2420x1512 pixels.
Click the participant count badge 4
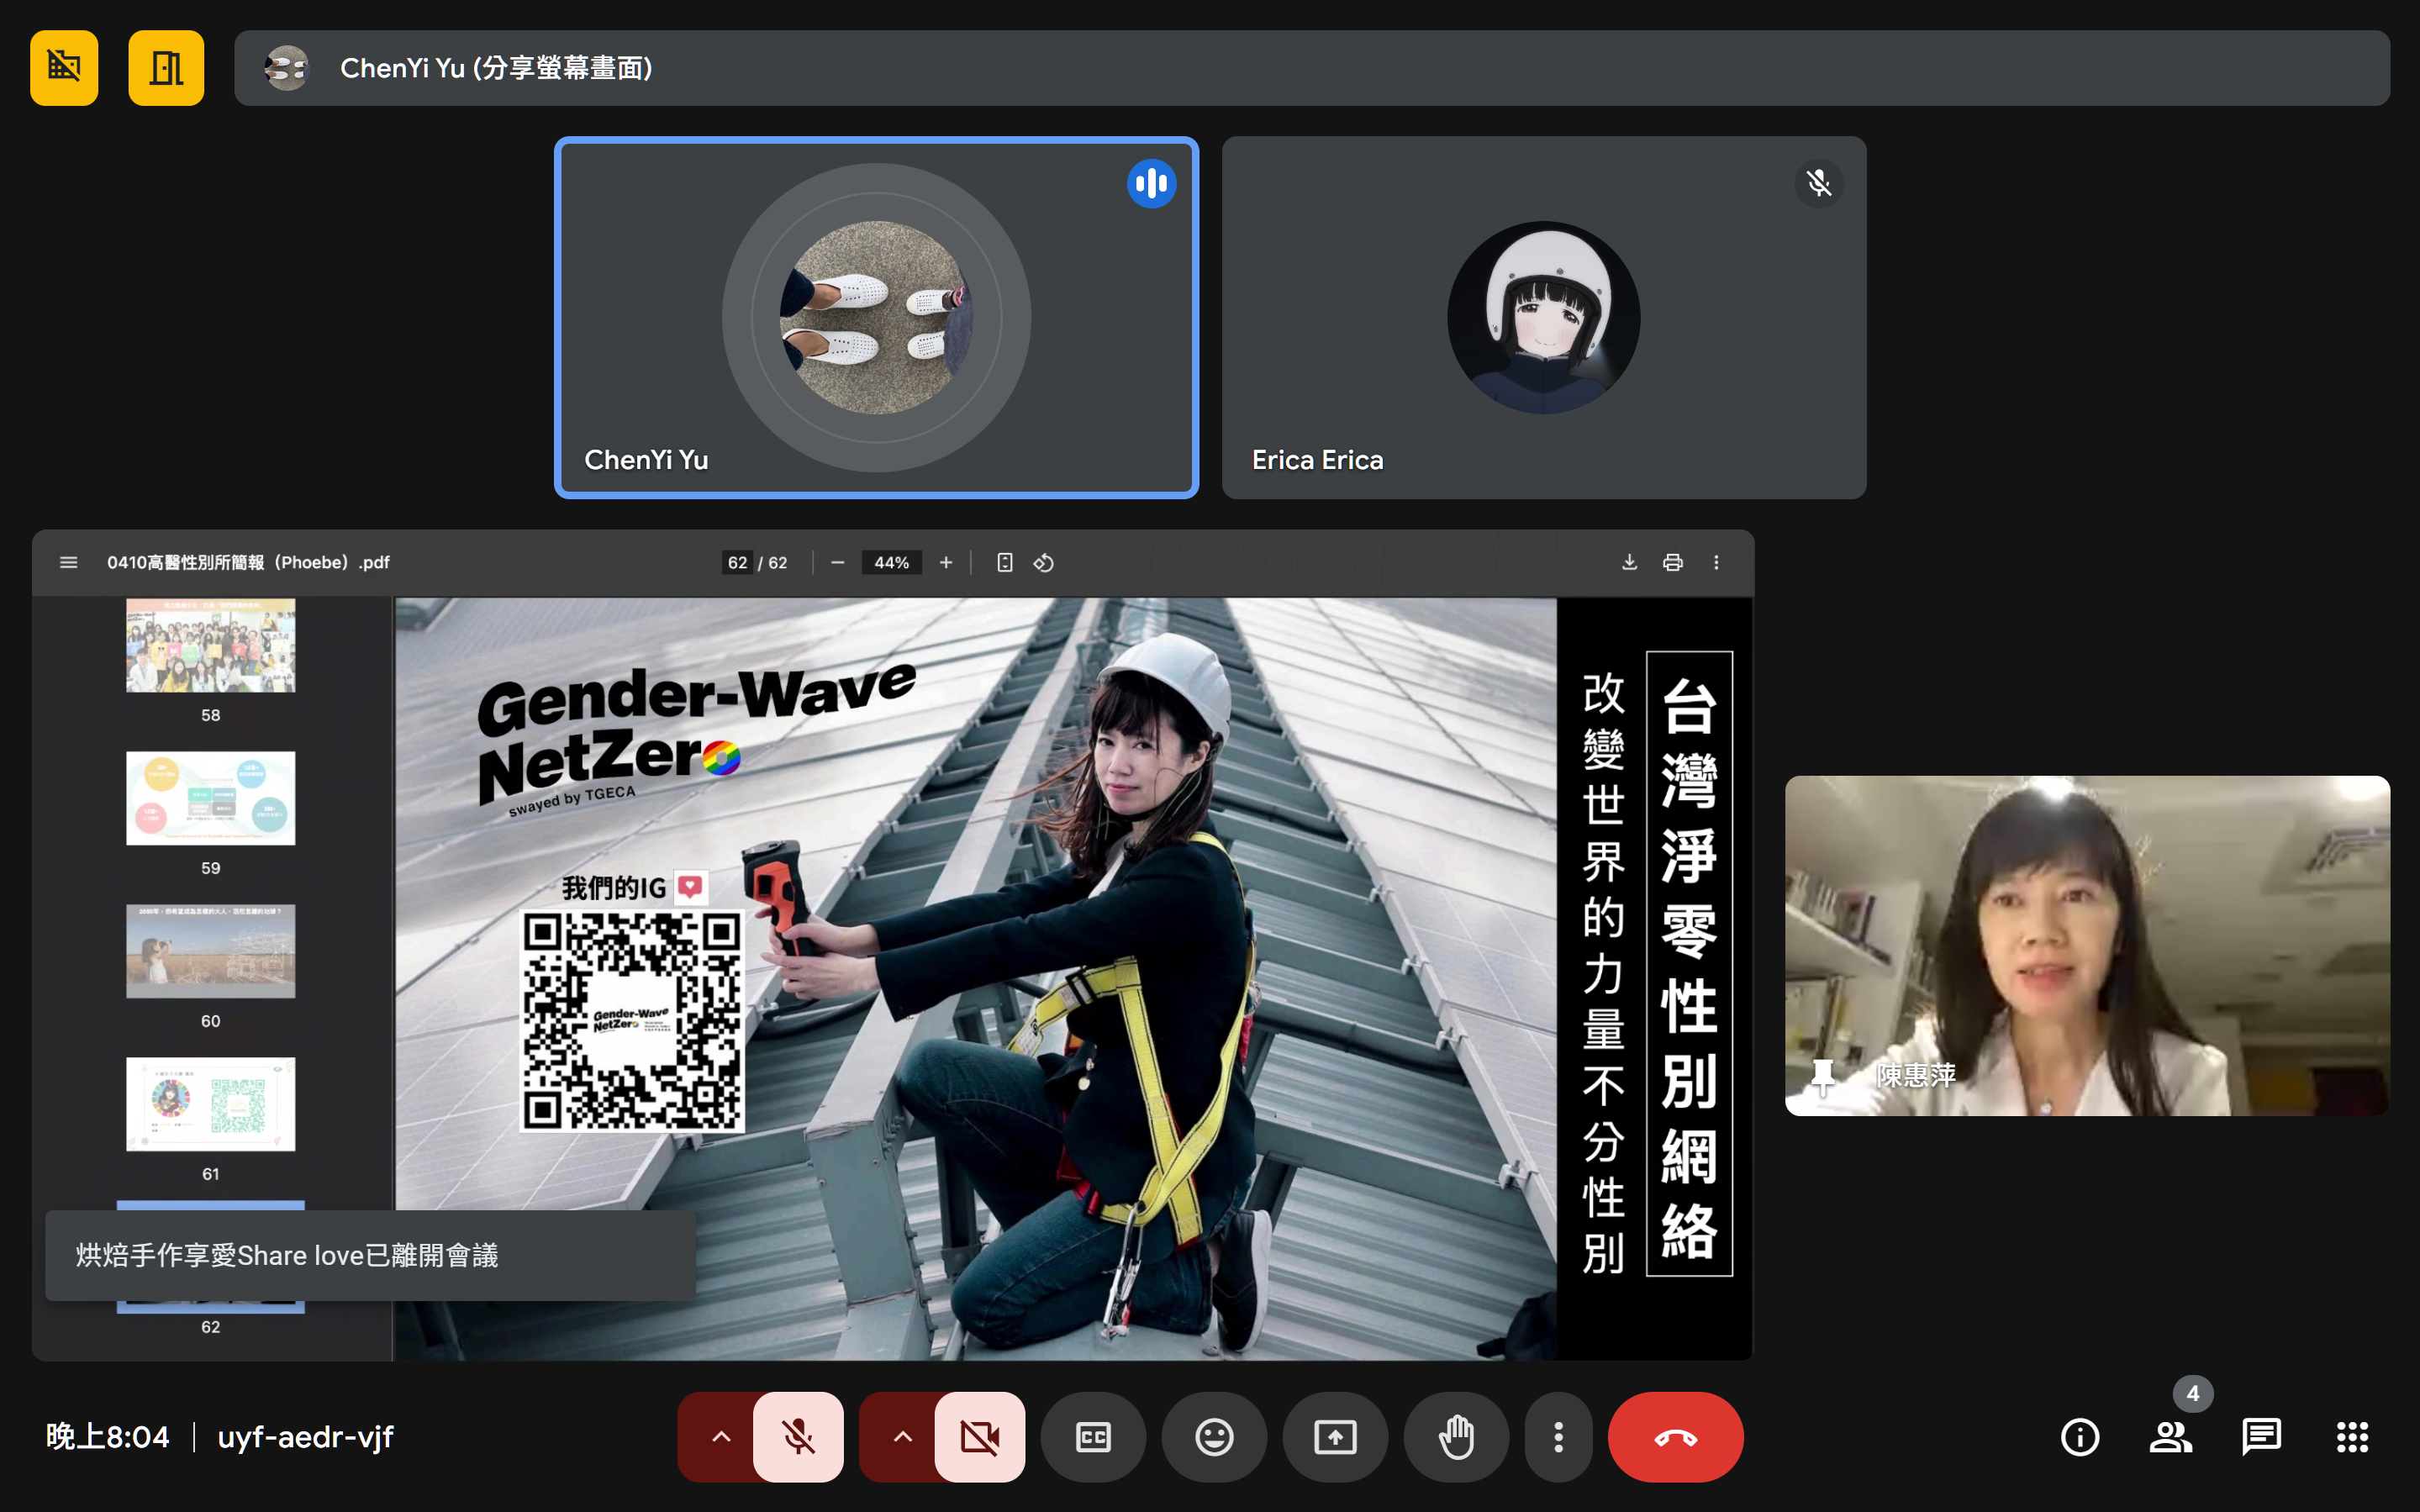(x=2192, y=1393)
